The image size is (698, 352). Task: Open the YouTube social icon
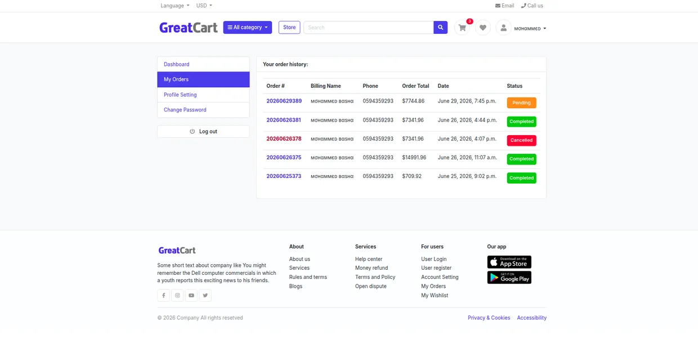tap(191, 295)
